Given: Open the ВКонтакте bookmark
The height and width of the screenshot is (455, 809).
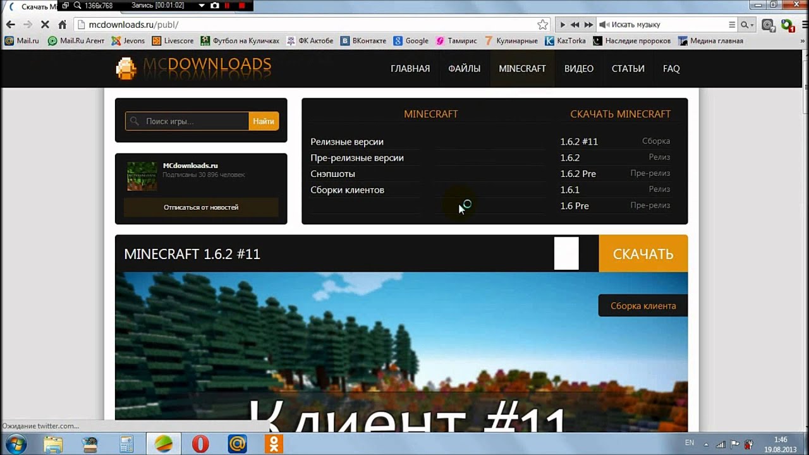Looking at the screenshot, I should coord(363,40).
